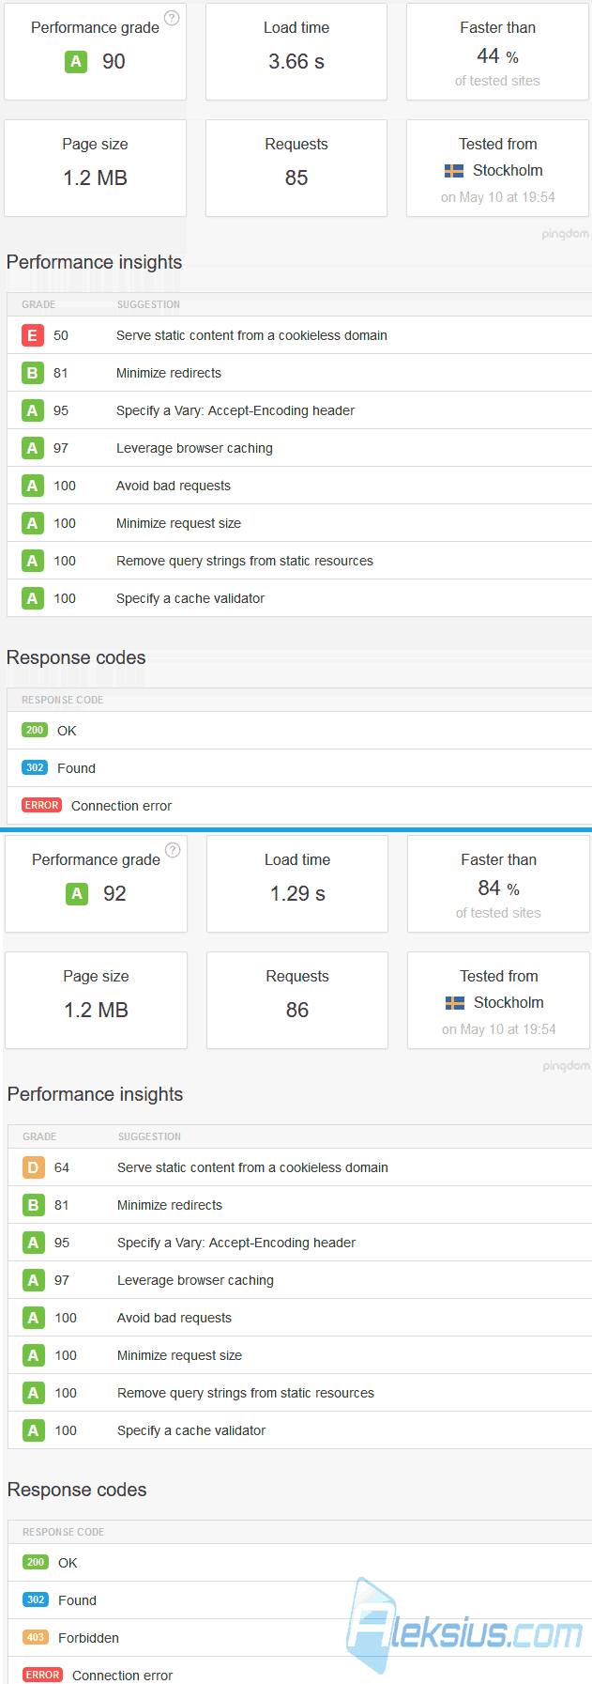Click the blue divider bar between reports
The height and width of the screenshot is (1684, 592).
pyautogui.click(x=296, y=830)
